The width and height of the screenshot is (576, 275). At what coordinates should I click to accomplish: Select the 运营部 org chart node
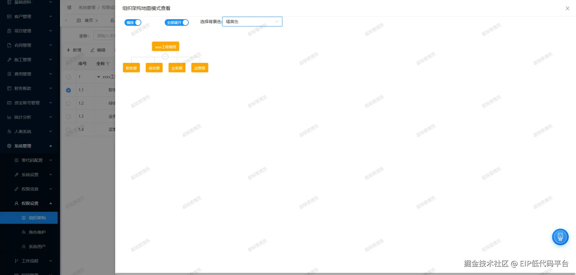click(200, 68)
